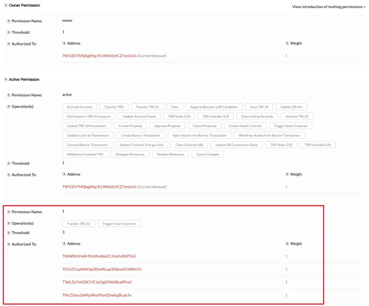The width and height of the screenshot is (369, 306).
Task: Click the Update SR Commission Ratio tag
Action: [x=237, y=145]
